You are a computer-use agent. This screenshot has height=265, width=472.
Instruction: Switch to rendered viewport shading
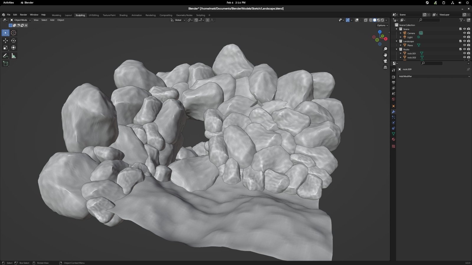382,20
